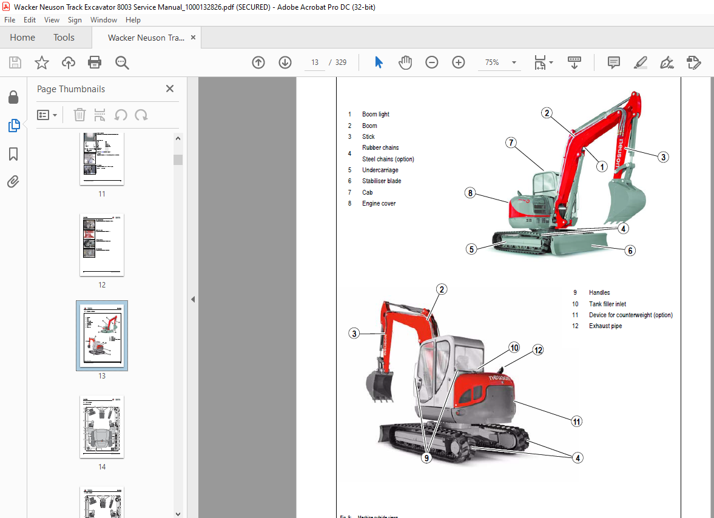This screenshot has width=714, height=518.
Task: Rotate page clockwise
Action: coord(141,115)
